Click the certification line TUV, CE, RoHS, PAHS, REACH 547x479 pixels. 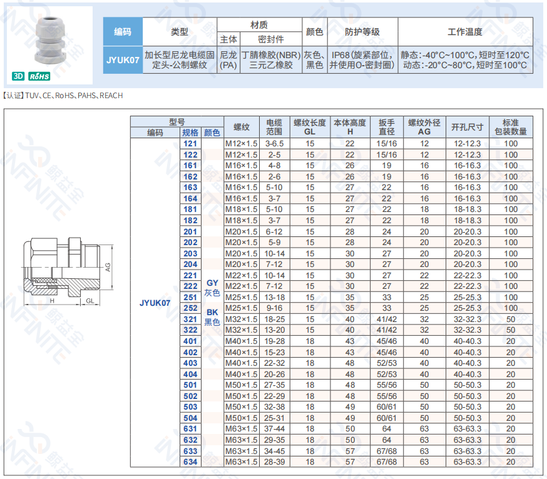pyautogui.click(x=63, y=96)
